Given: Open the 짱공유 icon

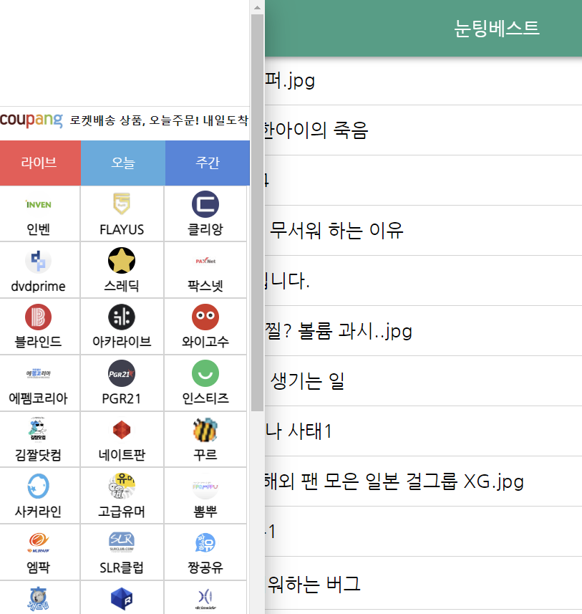Looking at the screenshot, I should (x=205, y=542).
